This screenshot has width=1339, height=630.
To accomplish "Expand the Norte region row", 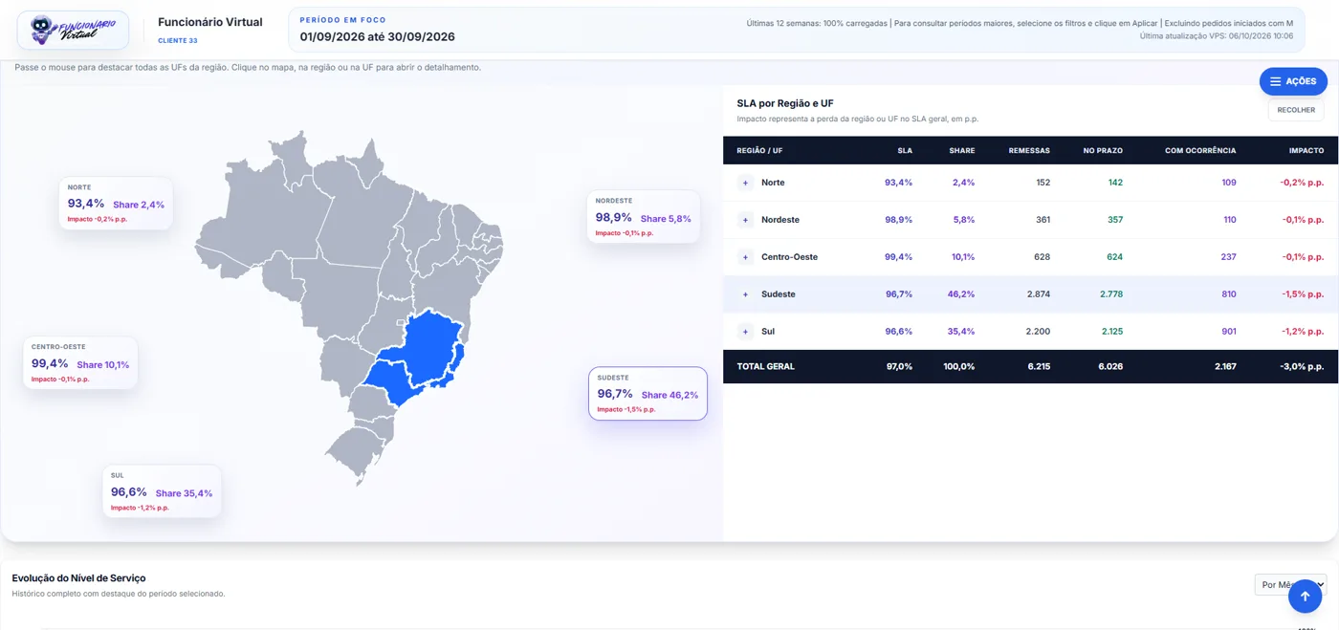I will (745, 183).
